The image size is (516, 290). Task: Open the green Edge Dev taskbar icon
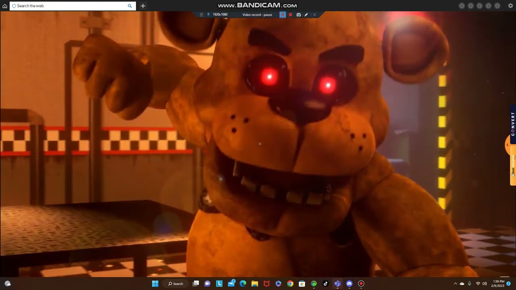[x=314, y=284]
